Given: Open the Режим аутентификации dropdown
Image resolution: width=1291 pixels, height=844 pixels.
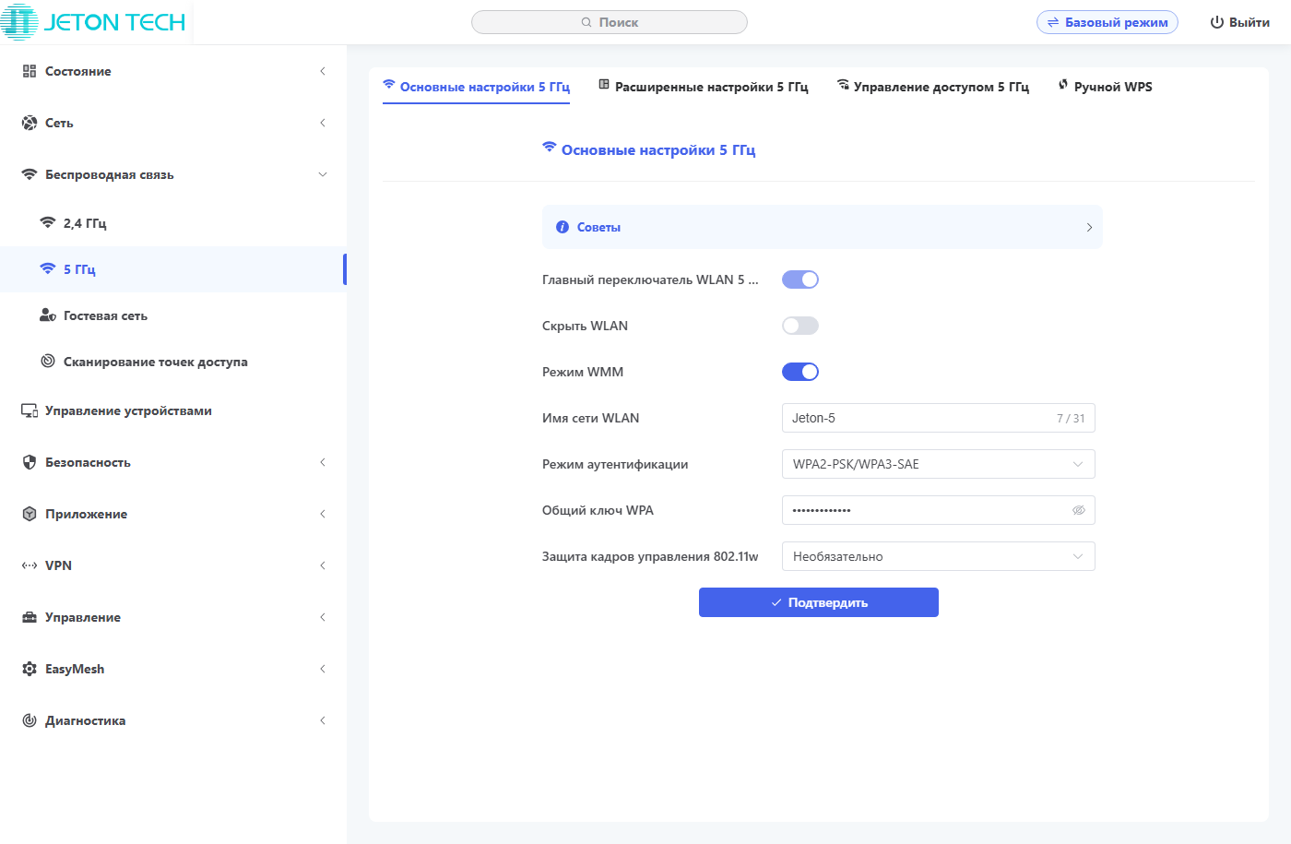Looking at the screenshot, I should click(938, 464).
